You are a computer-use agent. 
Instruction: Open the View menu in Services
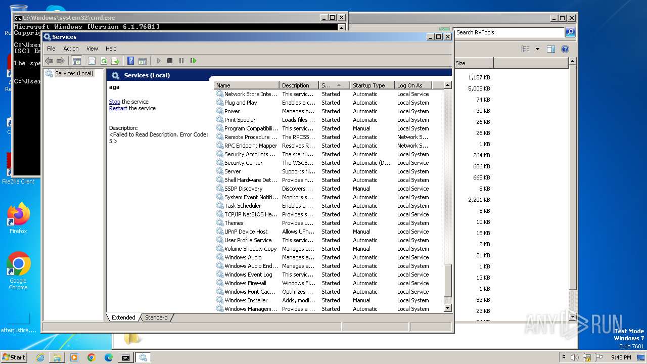click(x=92, y=49)
